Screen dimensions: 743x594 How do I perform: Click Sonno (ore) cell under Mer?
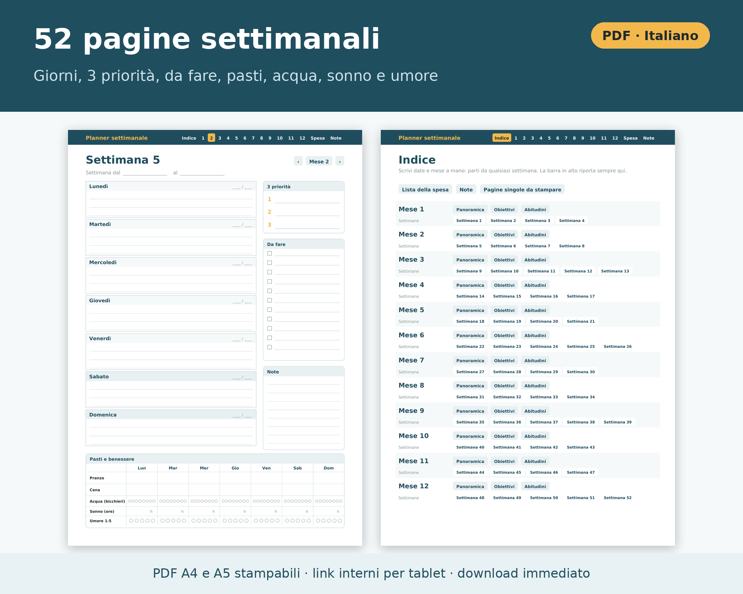tap(204, 511)
